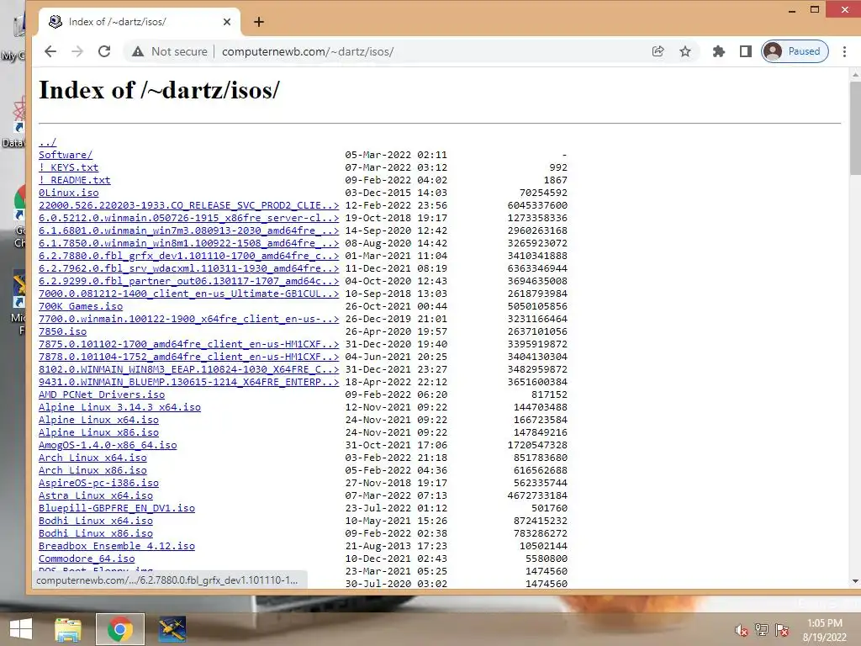Reload the page with the refresh icon
The image size is (861, 646).
click(x=104, y=51)
